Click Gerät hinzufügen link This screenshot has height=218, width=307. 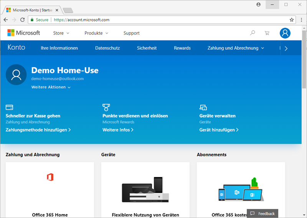[219, 130]
